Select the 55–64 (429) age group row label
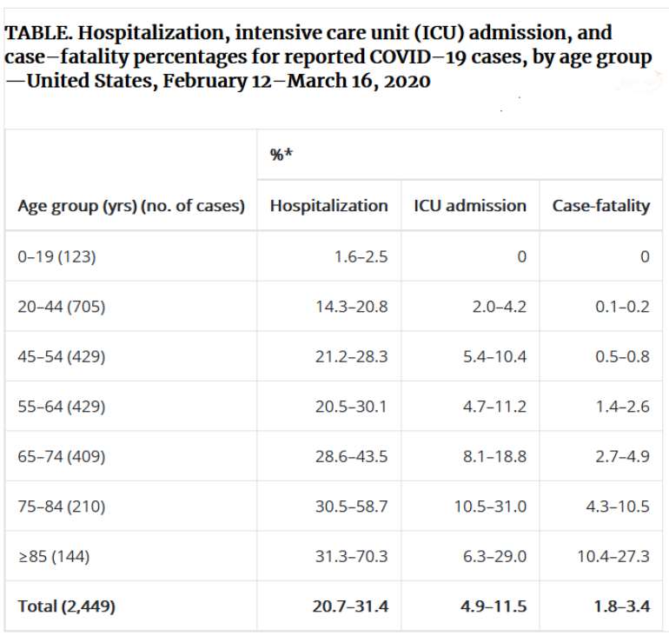The height and width of the screenshot is (636, 669). pos(60,407)
